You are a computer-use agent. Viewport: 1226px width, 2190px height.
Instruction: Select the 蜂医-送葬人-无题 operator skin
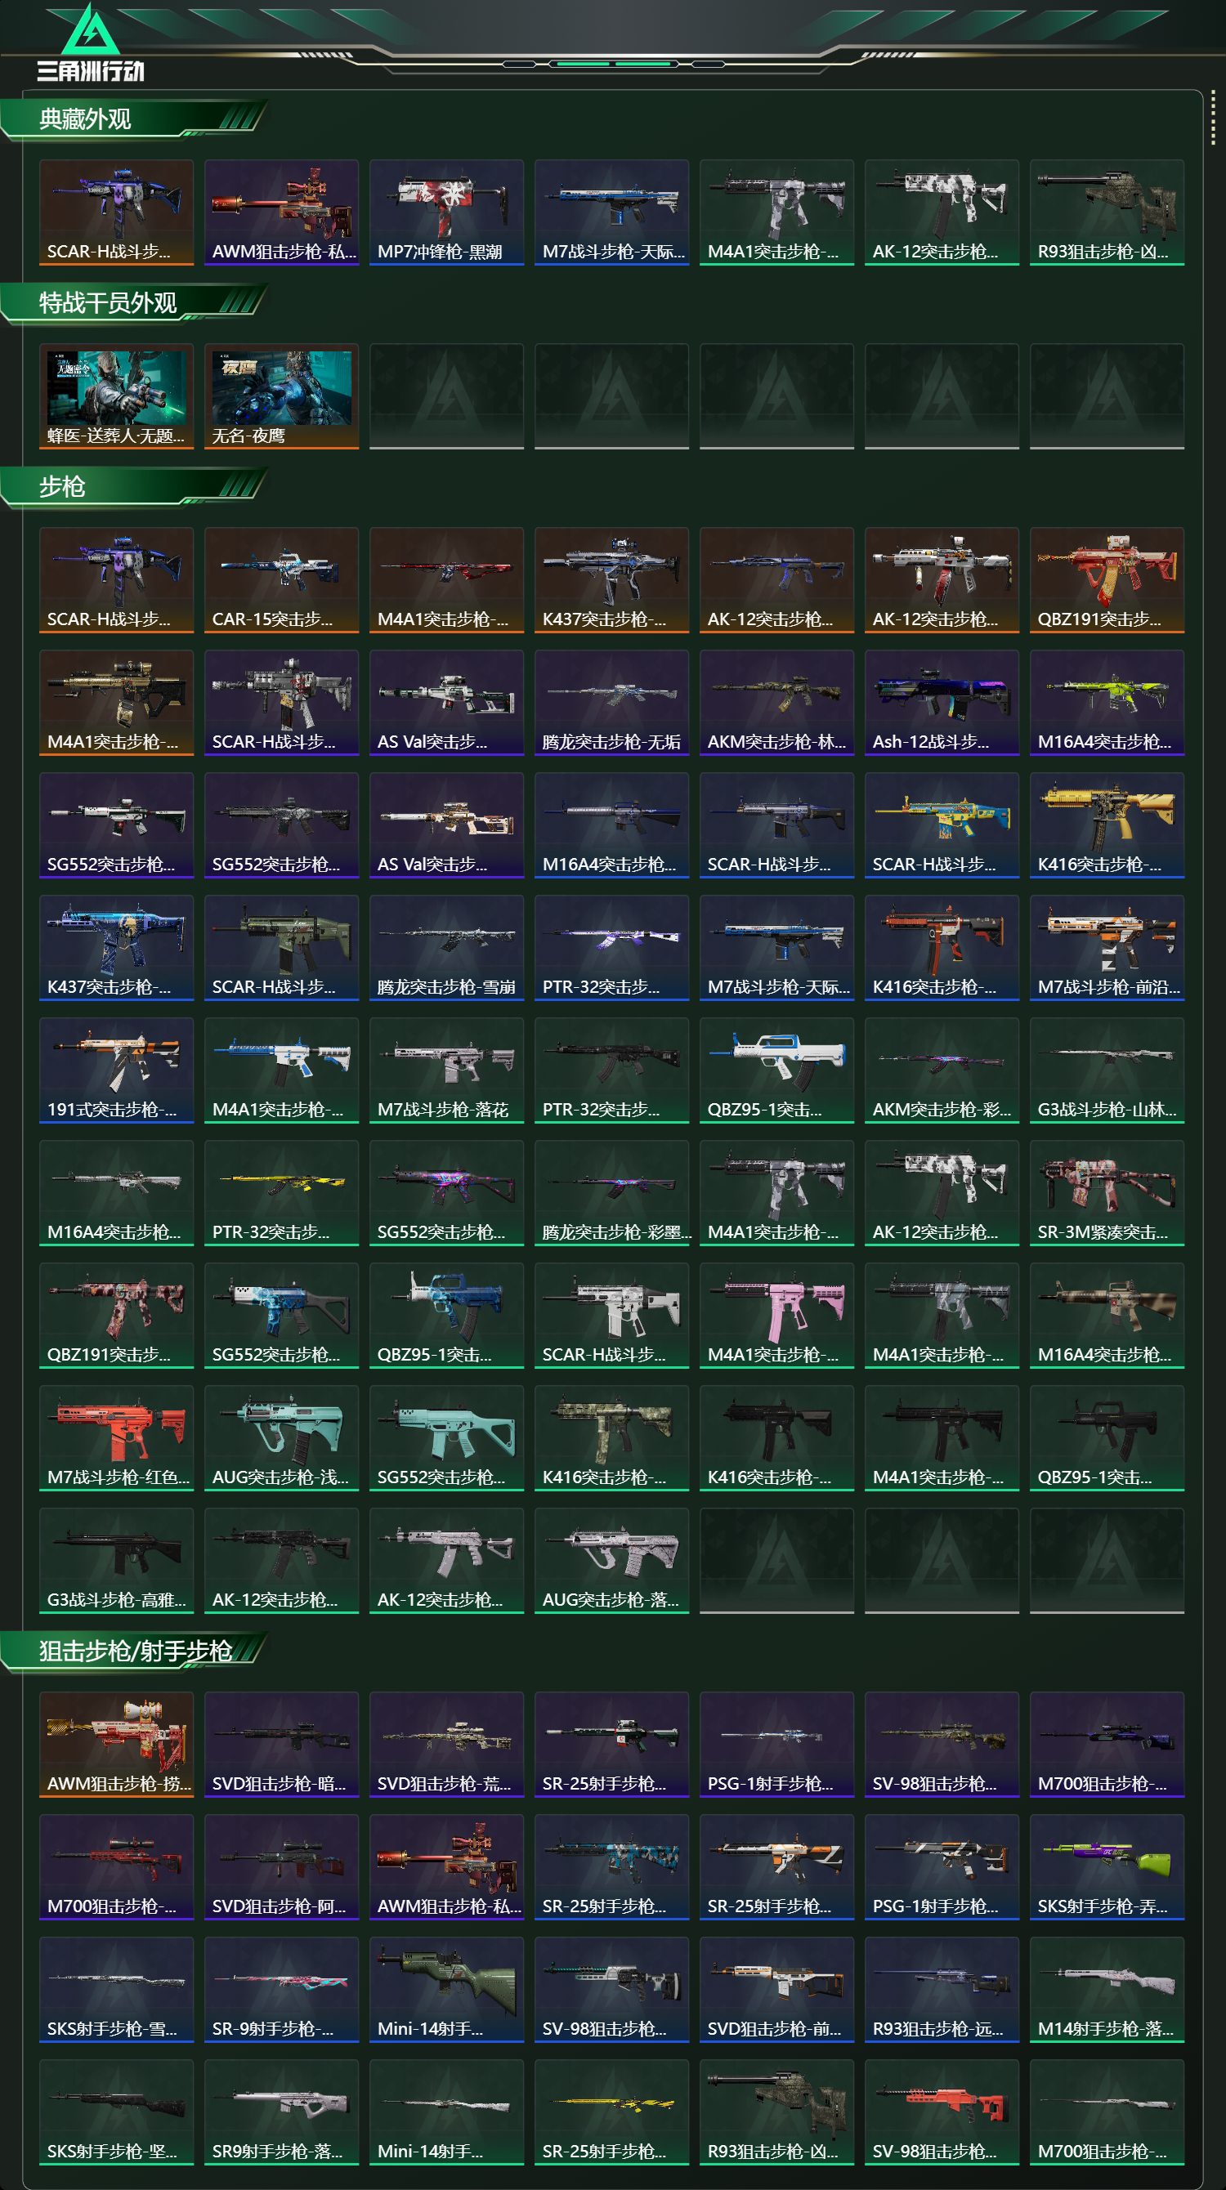[x=117, y=396]
